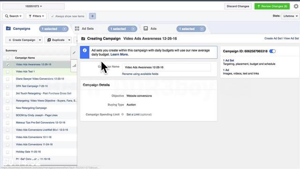Expand the Duplicate dropdown arrow
Image resolution: width=300 pixels, height=169 pixels.
pos(69,40)
